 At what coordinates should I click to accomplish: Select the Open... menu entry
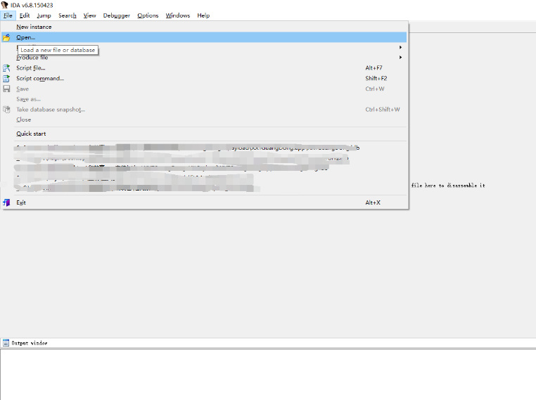(204, 37)
